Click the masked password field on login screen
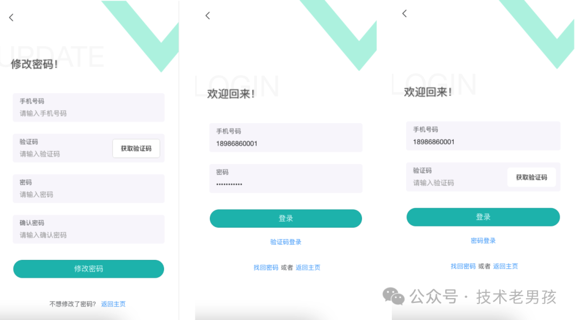This screenshot has height=320, width=575. coord(286,178)
